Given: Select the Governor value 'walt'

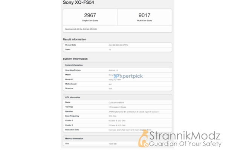Looking at the screenshot, I should [110, 88].
